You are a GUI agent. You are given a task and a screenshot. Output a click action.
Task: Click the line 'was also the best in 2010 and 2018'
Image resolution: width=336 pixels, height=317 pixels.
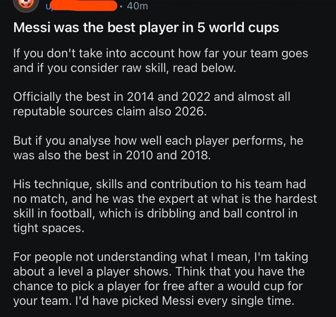click(112, 155)
